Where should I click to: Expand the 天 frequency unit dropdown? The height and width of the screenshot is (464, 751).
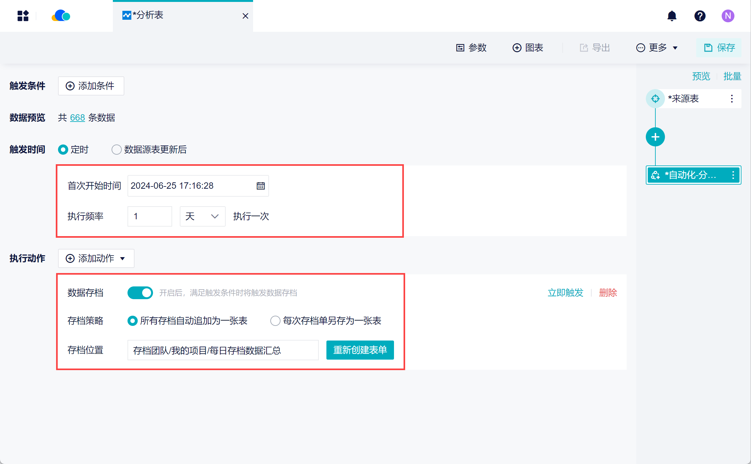202,216
